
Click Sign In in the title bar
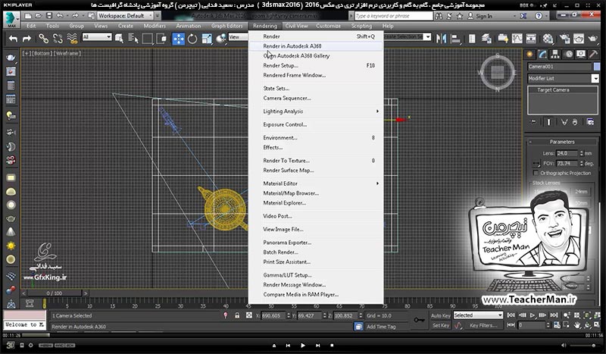coord(484,16)
